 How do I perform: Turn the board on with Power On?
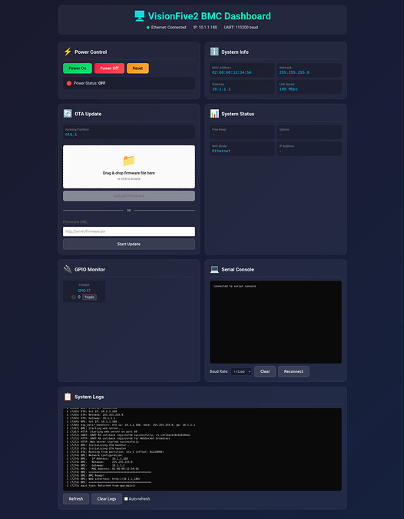[x=78, y=68]
